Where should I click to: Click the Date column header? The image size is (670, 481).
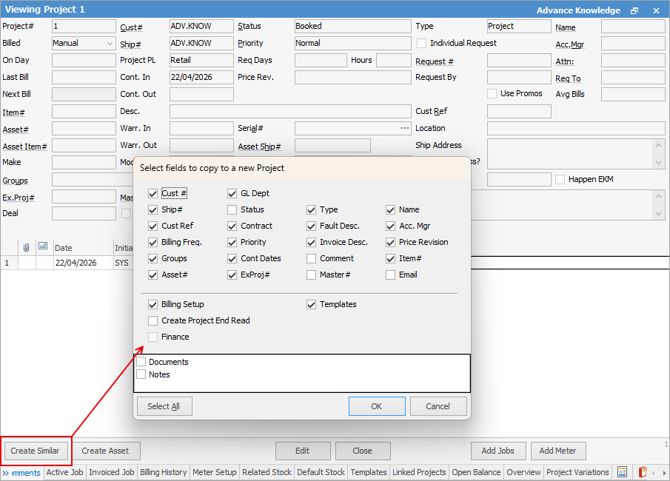[x=84, y=248]
